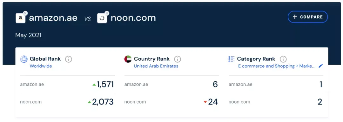This screenshot has width=343, height=122.
Task: Open the Worldwide link
Action: point(41,66)
